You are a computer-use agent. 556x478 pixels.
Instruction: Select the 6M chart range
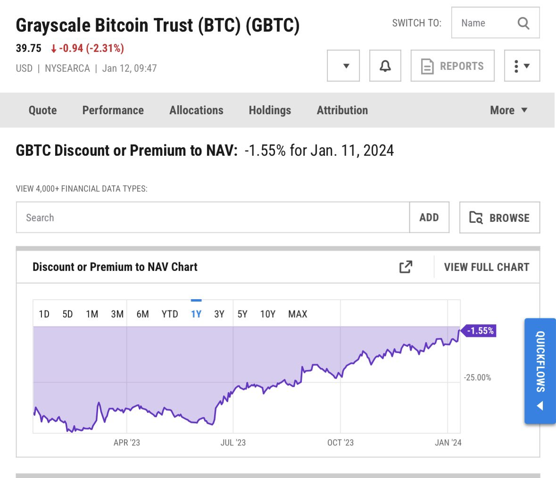coord(142,314)
